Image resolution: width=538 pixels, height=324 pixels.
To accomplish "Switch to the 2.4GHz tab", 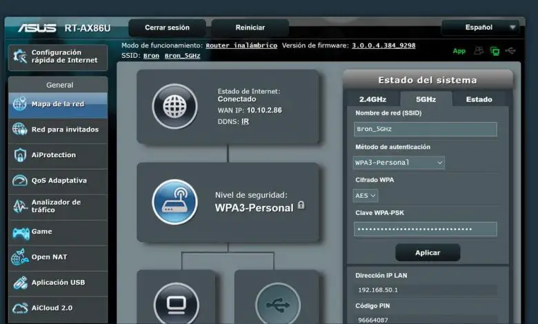I will 372,99.
